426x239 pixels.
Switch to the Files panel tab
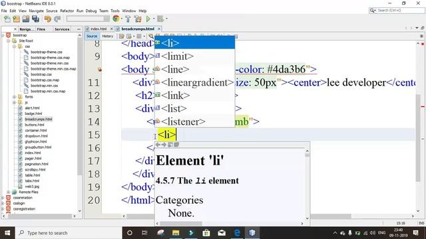tap(41, 29)
